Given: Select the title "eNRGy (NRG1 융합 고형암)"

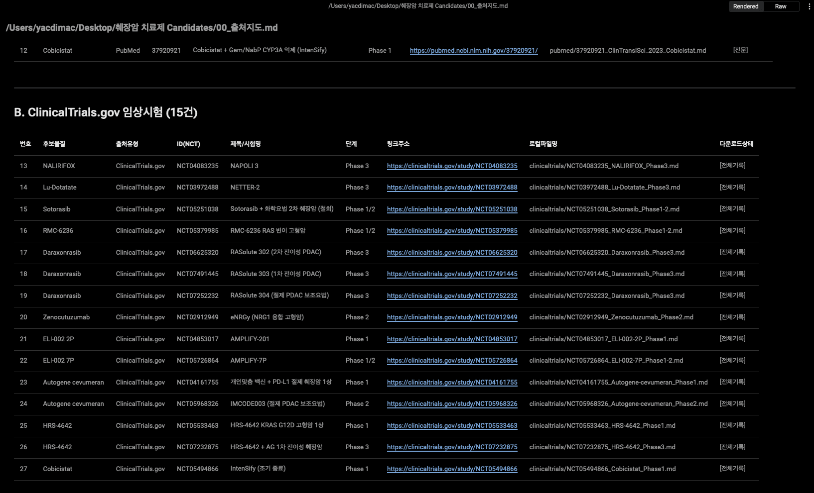Looking at the screenshot, I should [267, 317].
